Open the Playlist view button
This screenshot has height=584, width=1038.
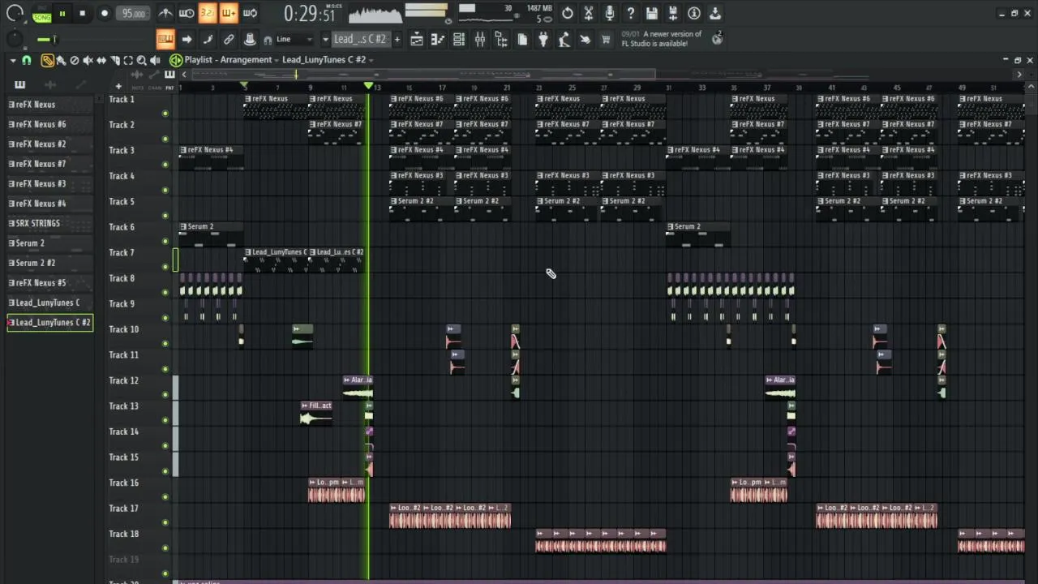(417, 39)
